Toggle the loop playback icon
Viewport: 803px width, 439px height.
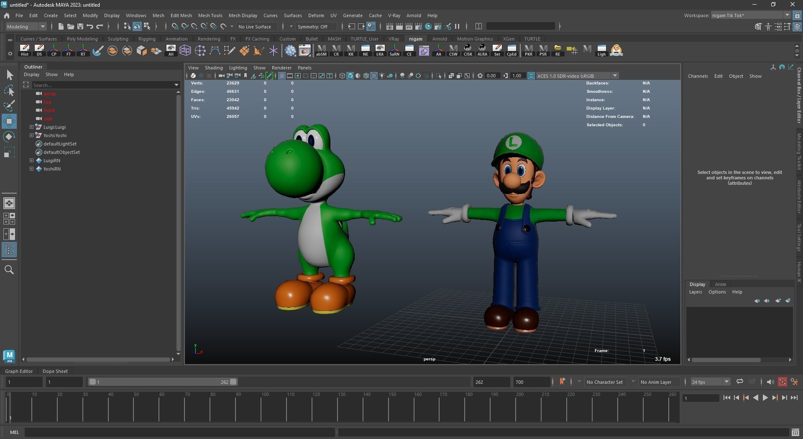click(x=739, y=381)
